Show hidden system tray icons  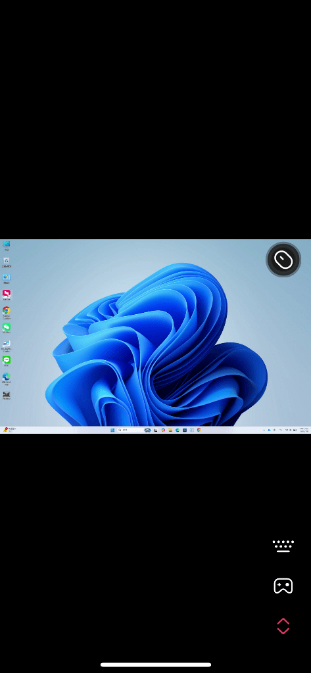[x=264, y=430]
